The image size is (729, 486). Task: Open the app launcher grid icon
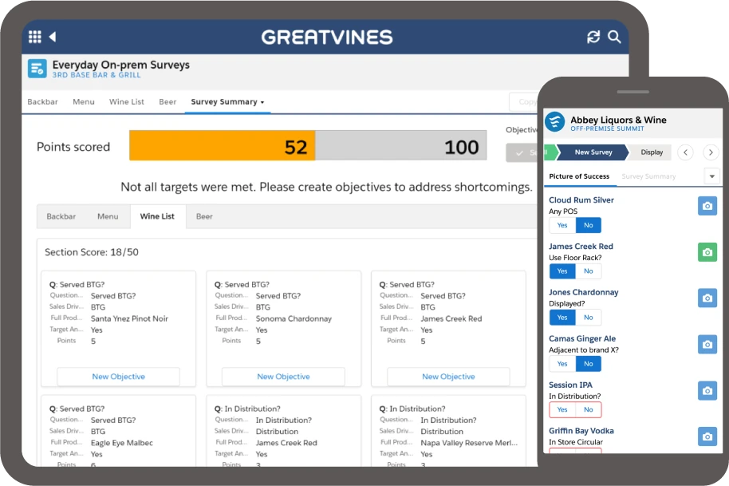(34, 37)
